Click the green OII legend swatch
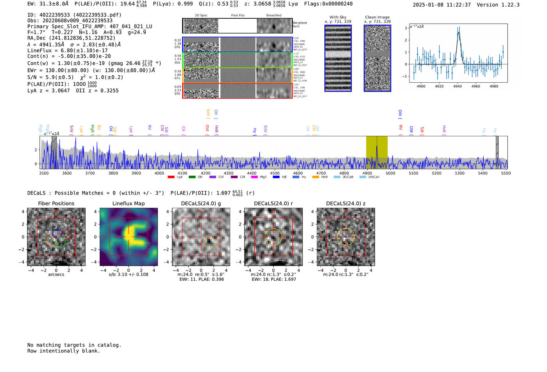The image size is (547, 372). (192, 177)
